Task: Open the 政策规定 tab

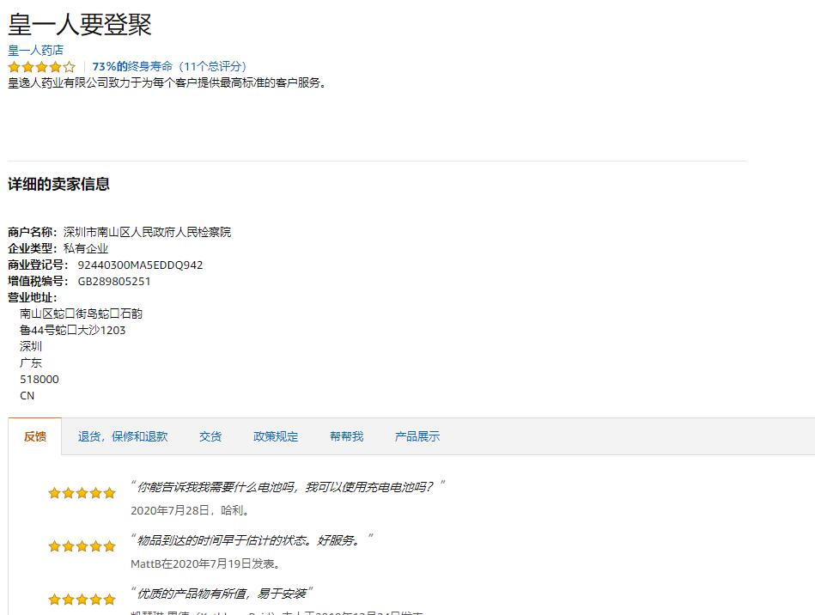Action: [x=276, y=436]
